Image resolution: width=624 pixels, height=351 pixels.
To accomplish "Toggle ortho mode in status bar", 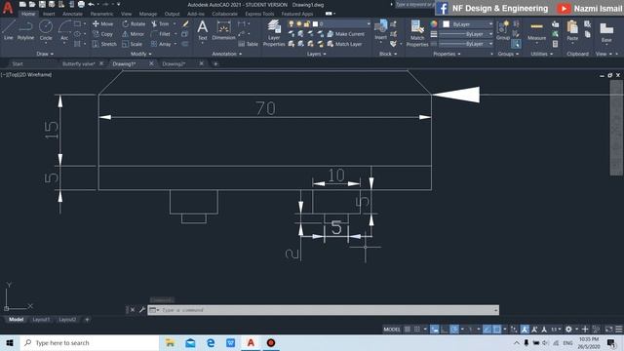I will (x=445, y=330).
